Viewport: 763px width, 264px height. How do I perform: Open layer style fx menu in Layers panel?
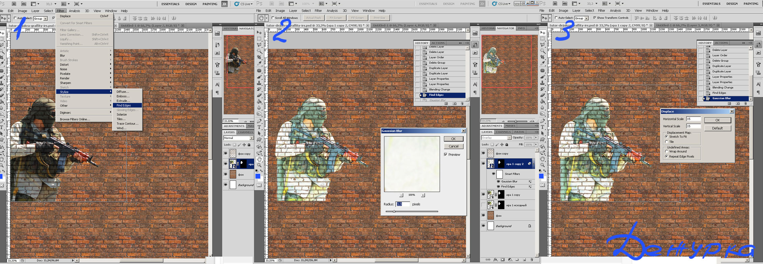point(495,260)
